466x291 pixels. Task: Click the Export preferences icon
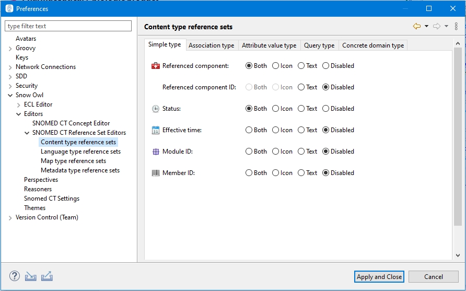point(47,276)
